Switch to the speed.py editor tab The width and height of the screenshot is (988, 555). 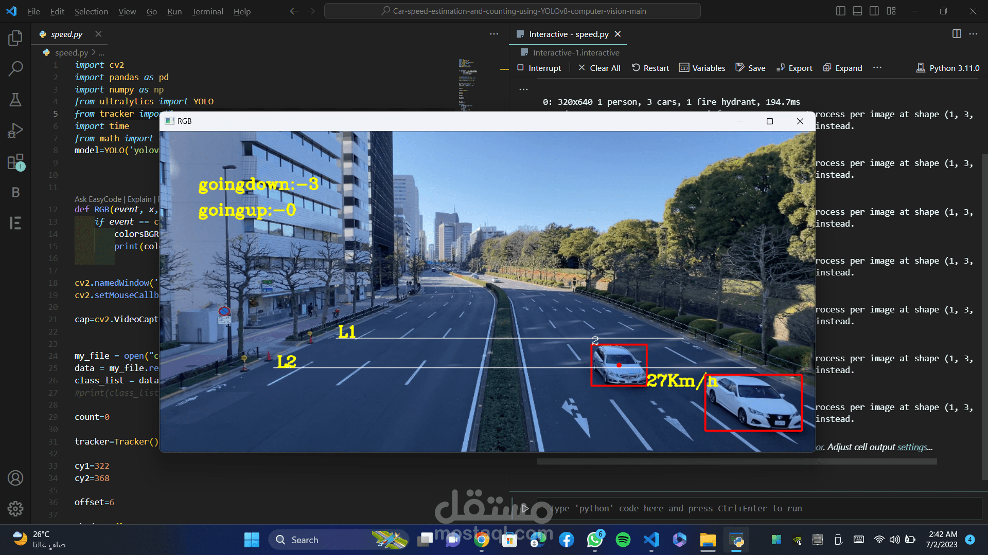[x=66, y=34]
